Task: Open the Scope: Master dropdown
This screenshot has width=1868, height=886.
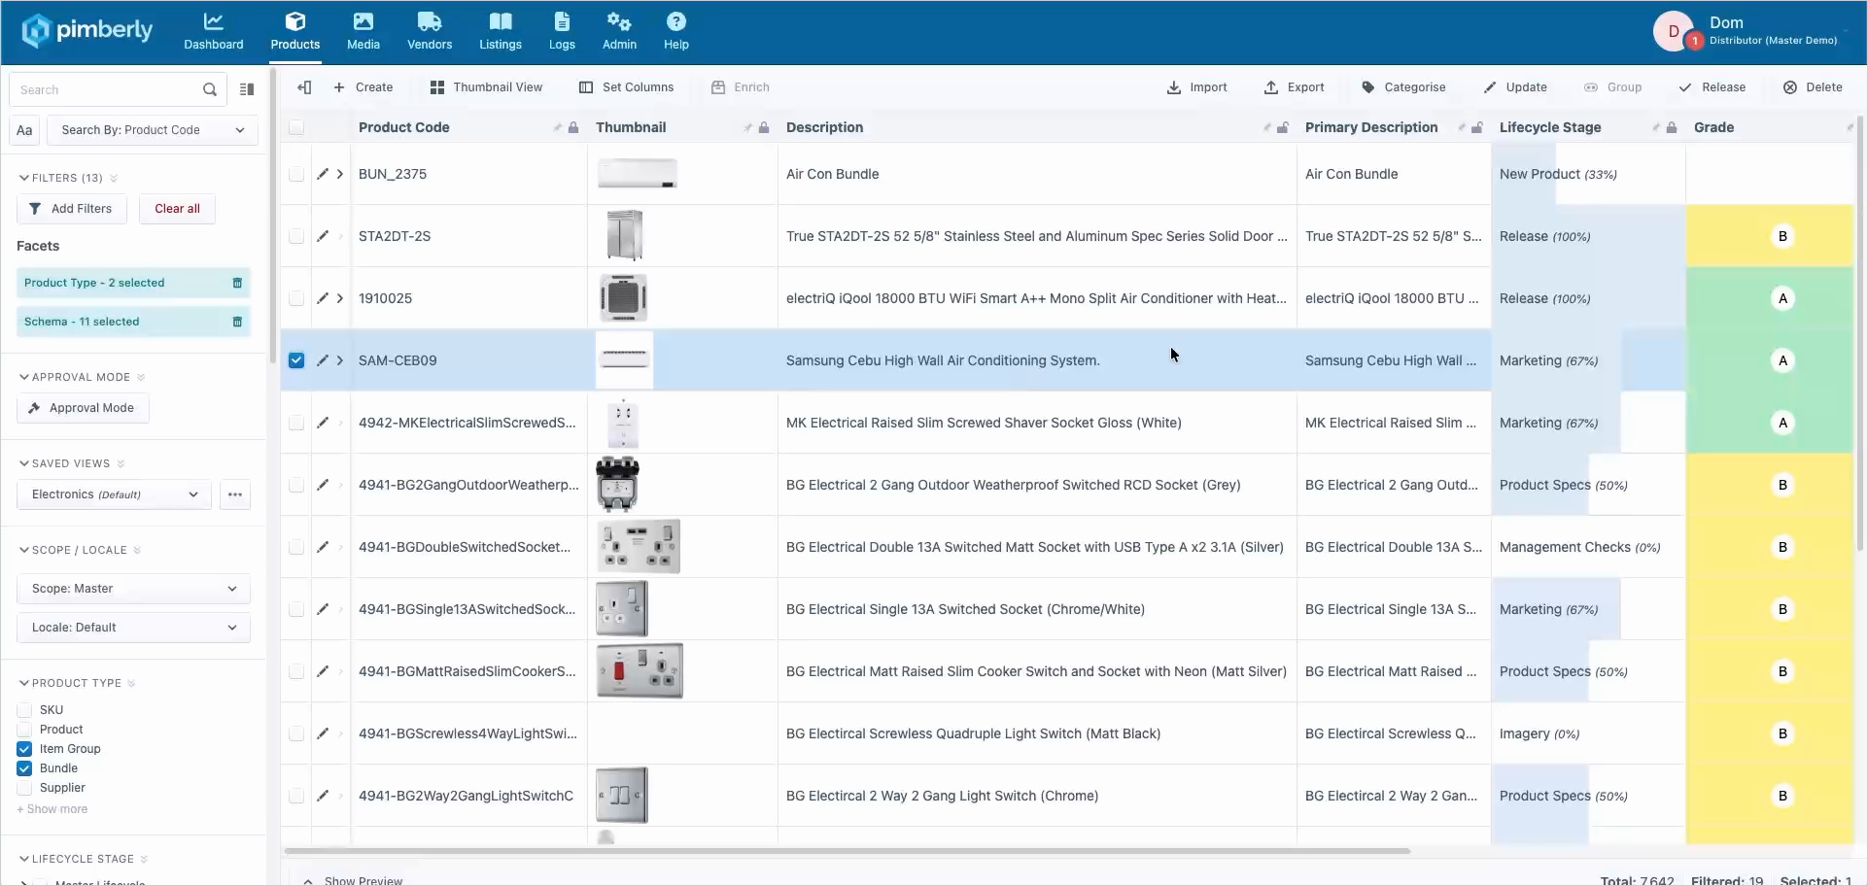Action: [133, 589]
